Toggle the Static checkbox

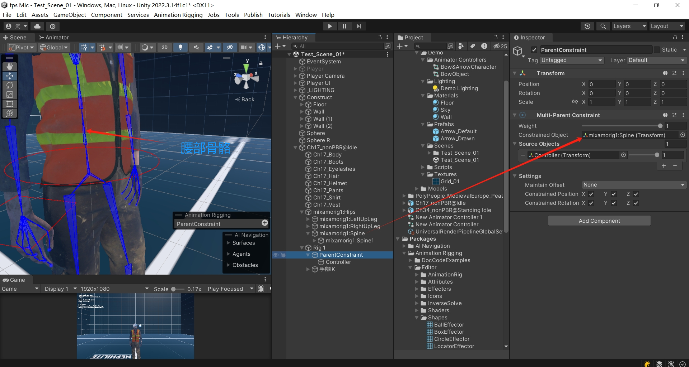[x=657, y=50]
